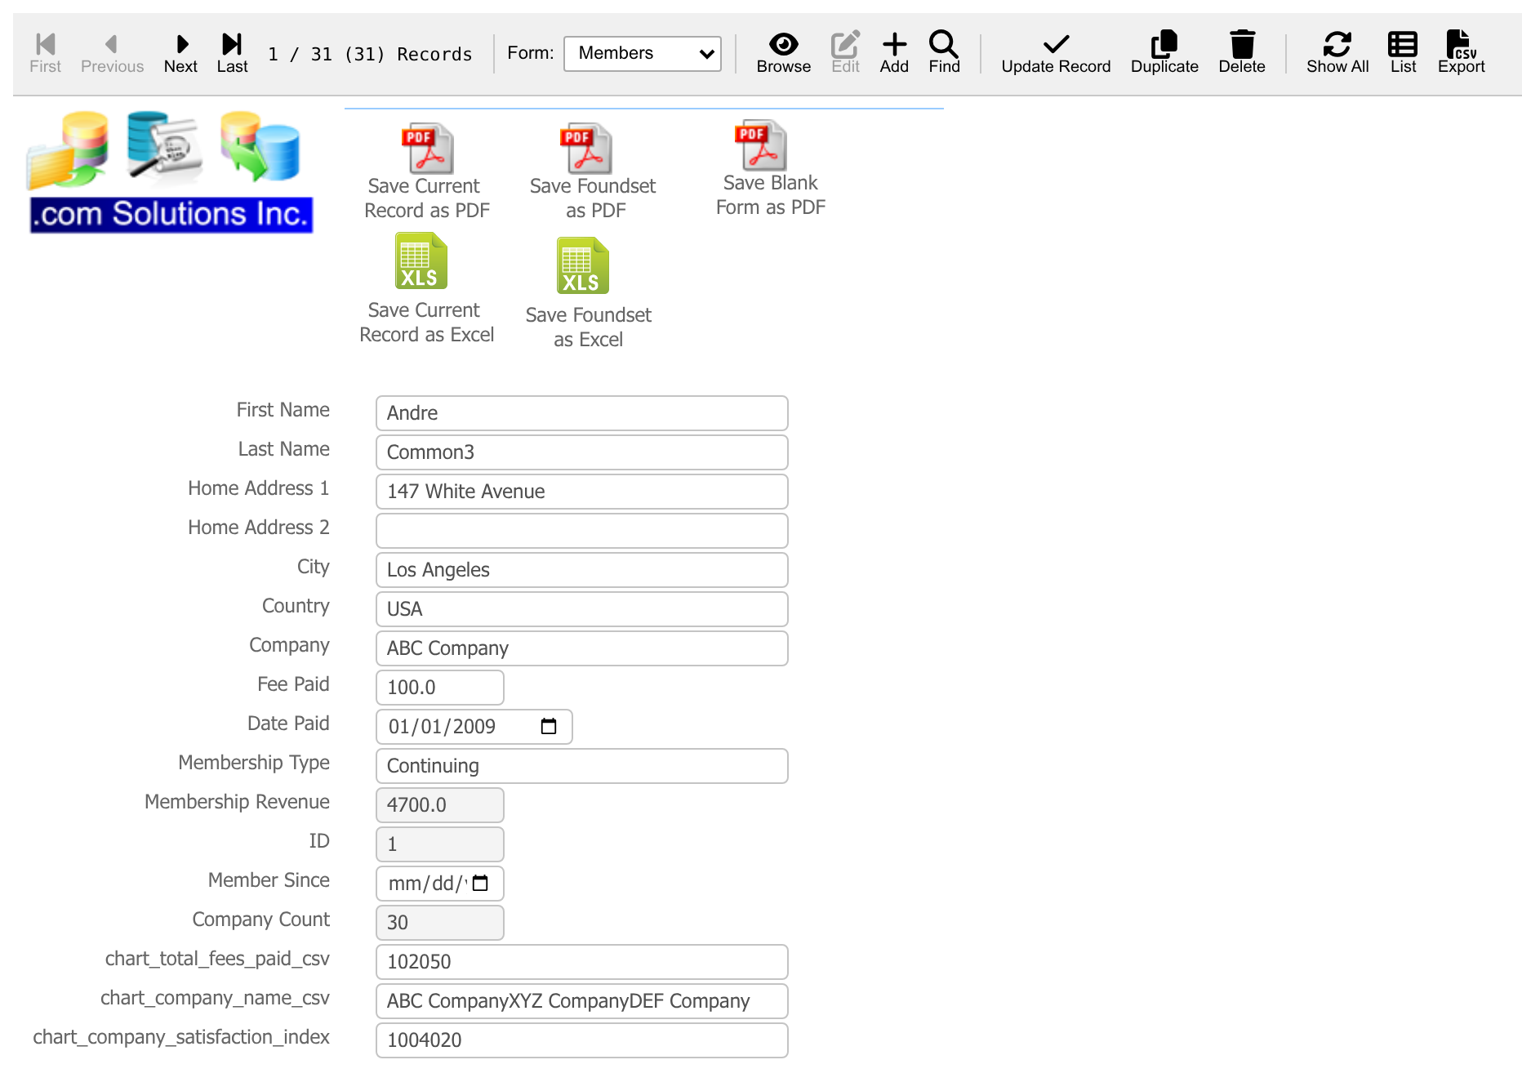Click the First record navigation icon
This screenshot has height=1091, width=1522.
coord(45,53)
